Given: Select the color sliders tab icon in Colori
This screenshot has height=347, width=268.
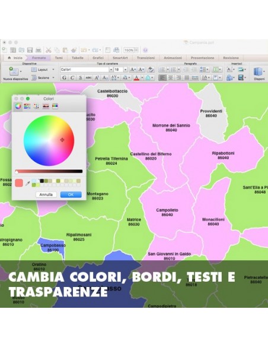Looking at the screenshot, I should click(x=27, y=106).
